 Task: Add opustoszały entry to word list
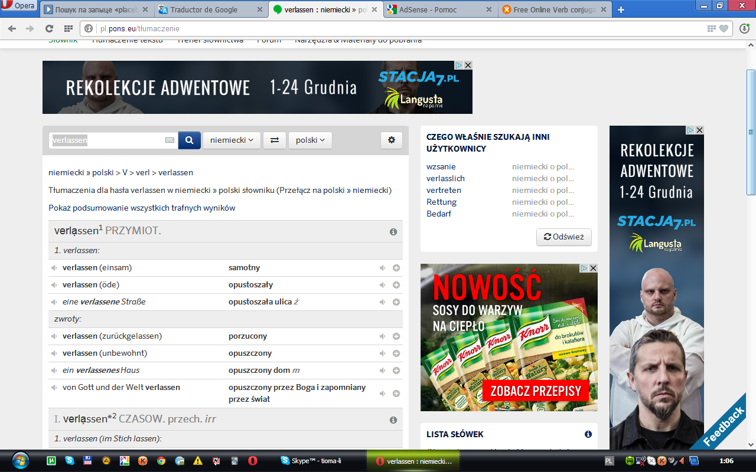pyautogui.click(x=396, y=285)
